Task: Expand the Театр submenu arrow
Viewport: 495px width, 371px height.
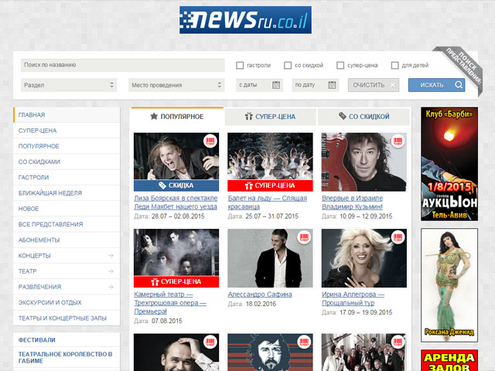Action: [111, 271]
